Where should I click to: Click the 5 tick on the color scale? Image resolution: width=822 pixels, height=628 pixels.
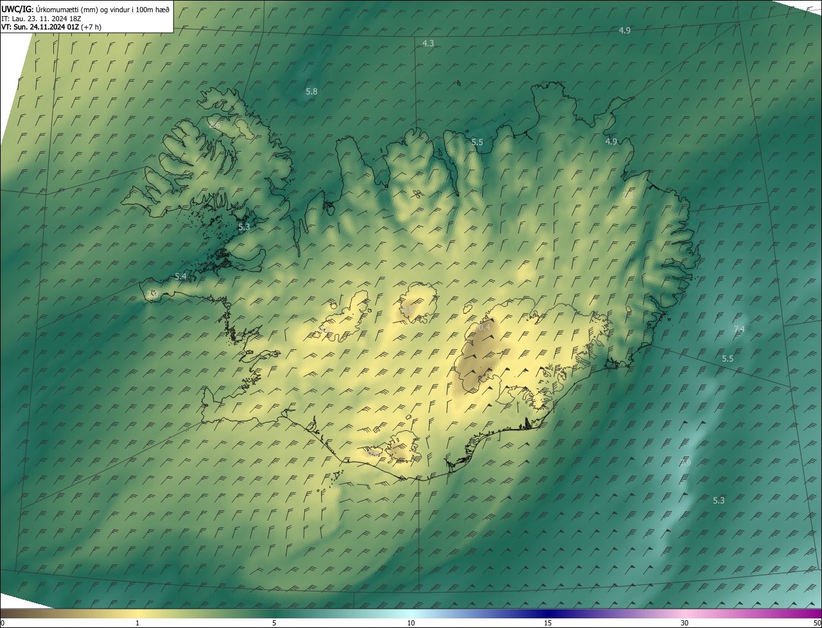[274, 623]
